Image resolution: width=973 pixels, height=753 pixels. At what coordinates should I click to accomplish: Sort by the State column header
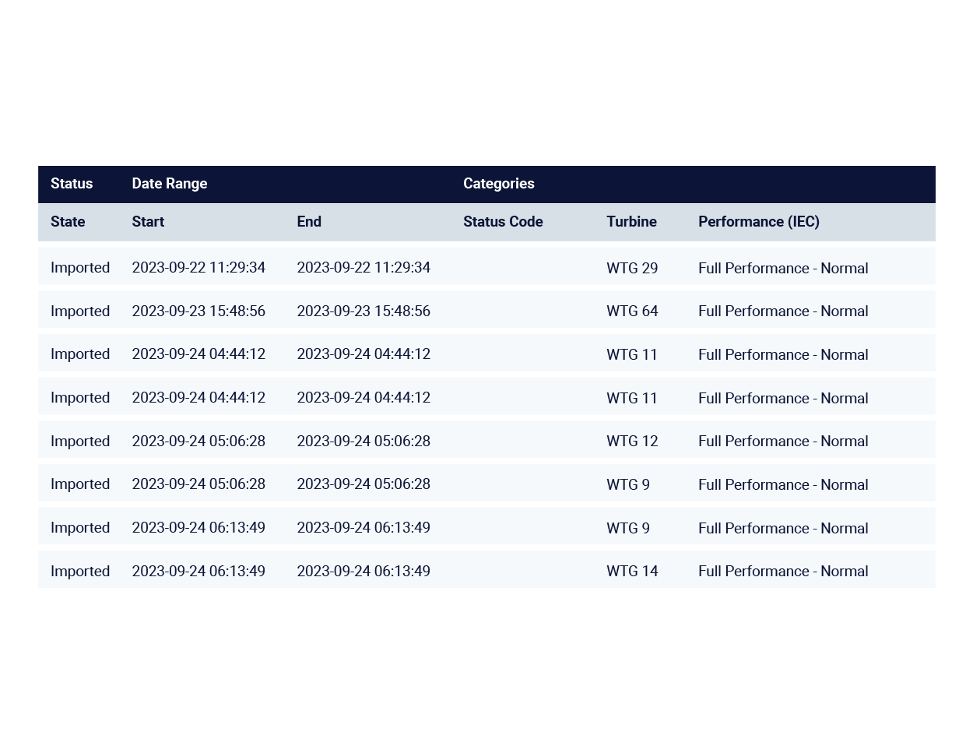coord(68,222)
